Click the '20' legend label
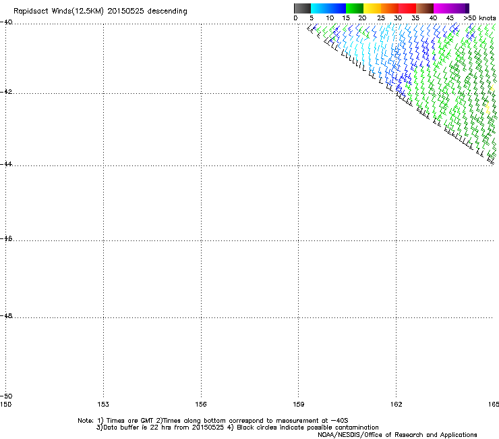 coord(362,18)
